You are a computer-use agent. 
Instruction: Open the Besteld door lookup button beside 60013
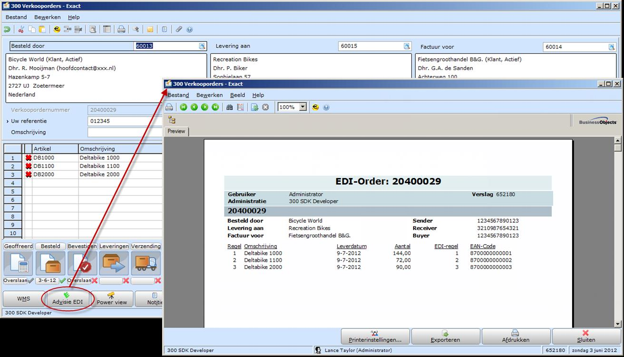pyautogui.click(x=202, y=46)
